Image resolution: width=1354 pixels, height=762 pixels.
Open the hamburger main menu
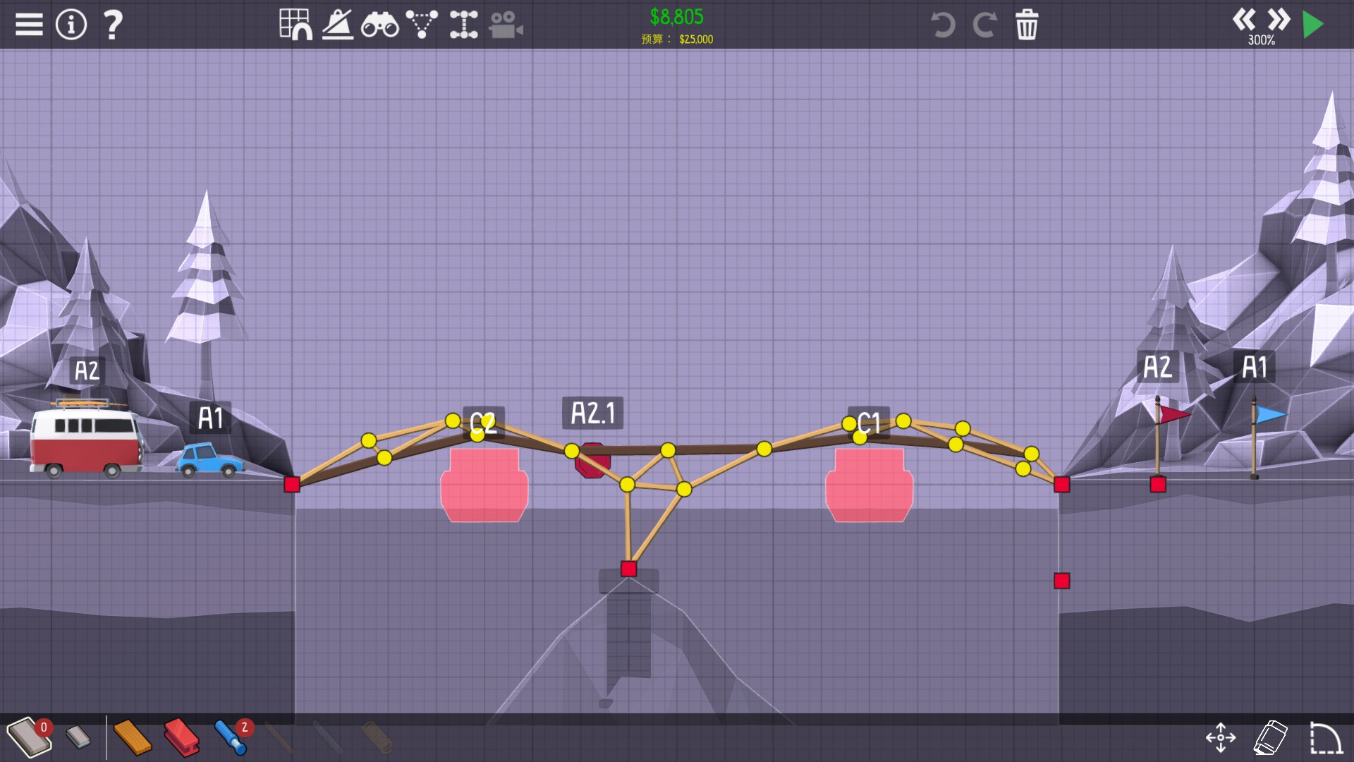pyautogui.click(x=29, y=25)
